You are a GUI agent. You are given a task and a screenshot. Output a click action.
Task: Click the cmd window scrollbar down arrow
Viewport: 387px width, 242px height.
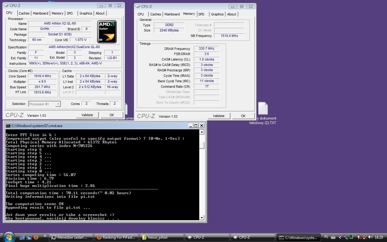[x=202, y=217]
